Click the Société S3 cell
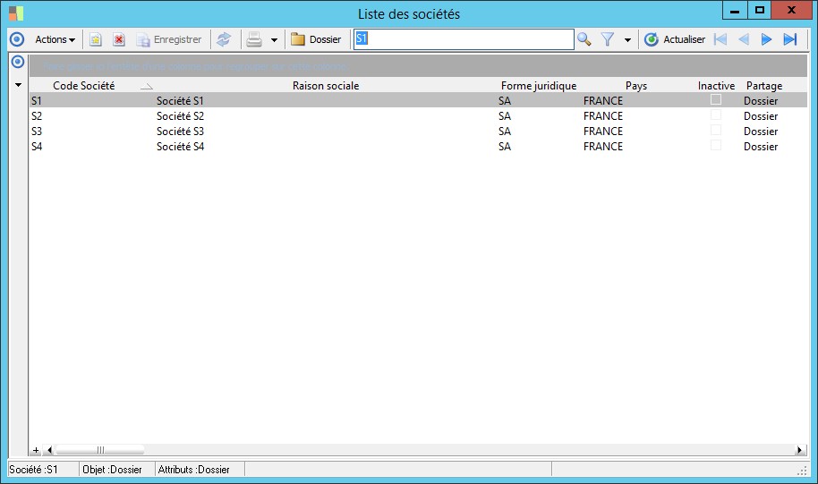Viewport: 818px width, 484px height. pos(180,131)
